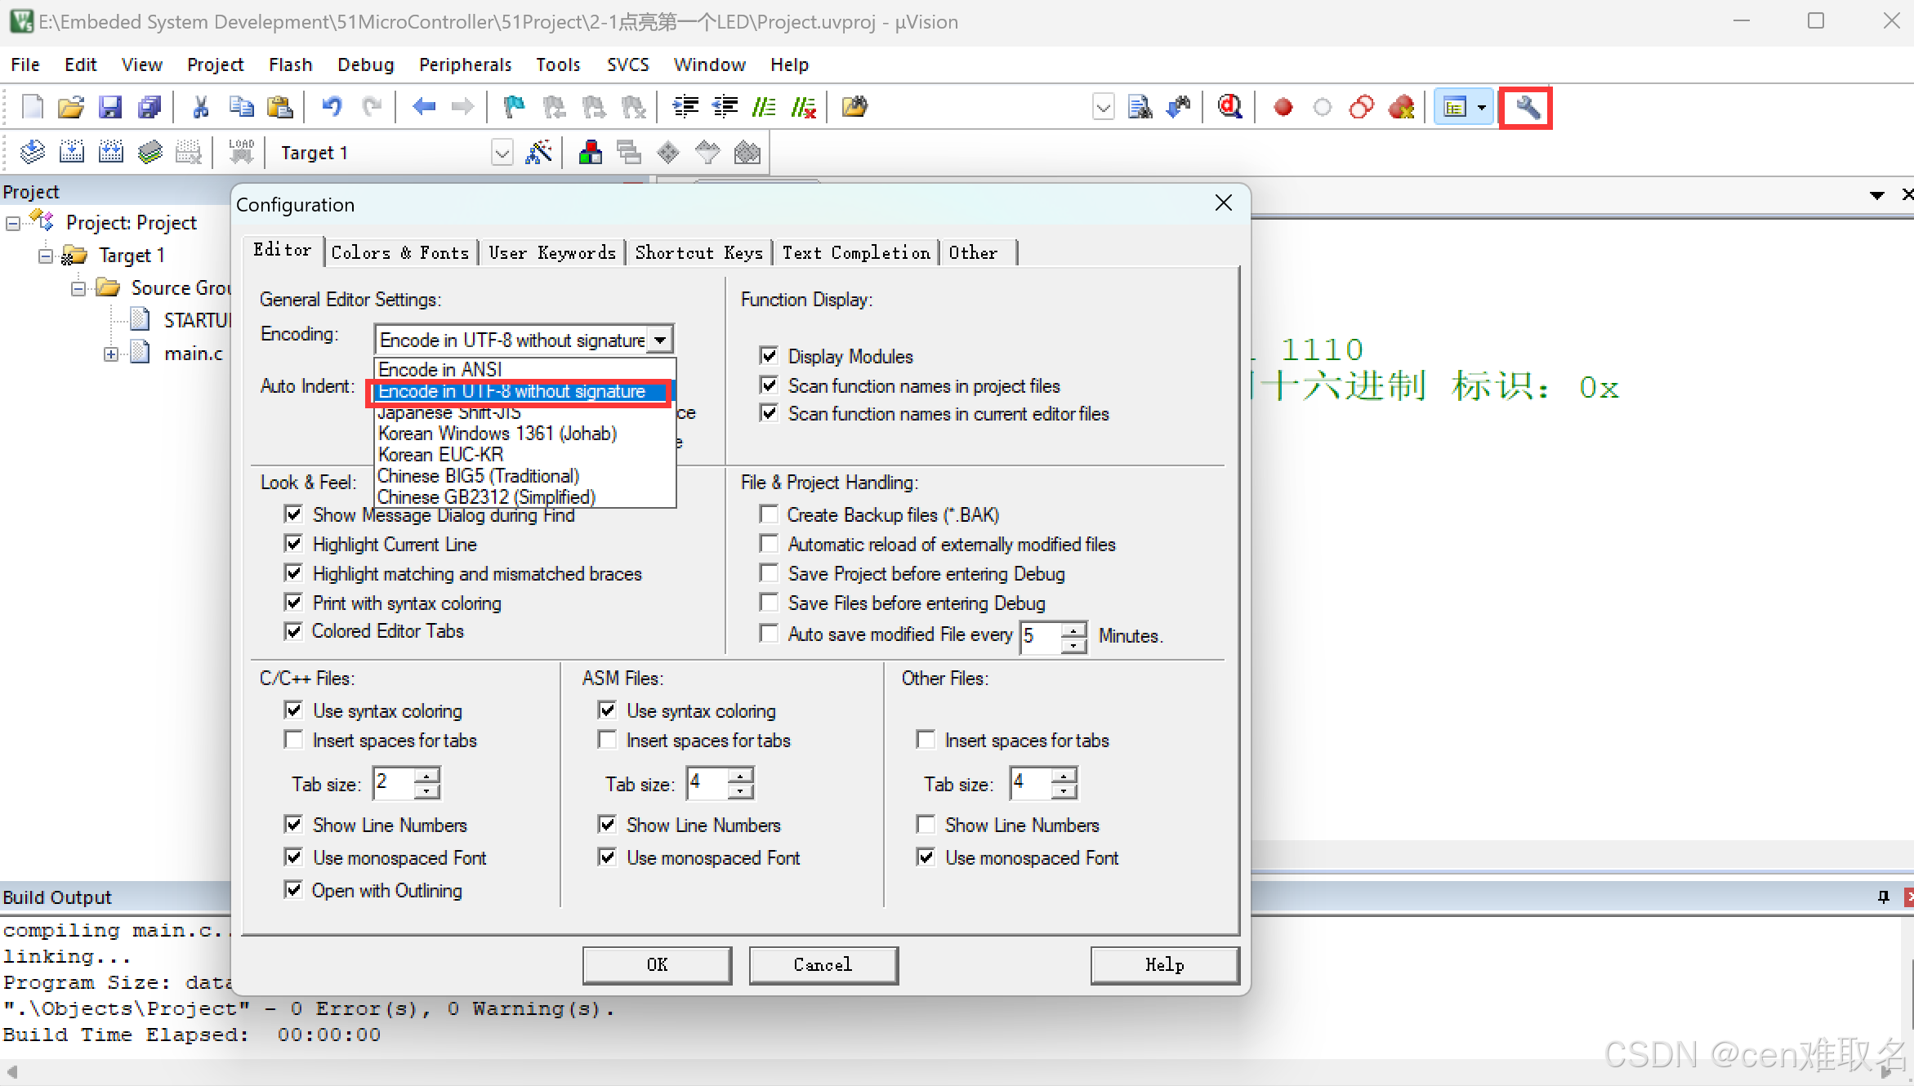Click the Cancel button

pyautogui.click(x=823, y=965)
